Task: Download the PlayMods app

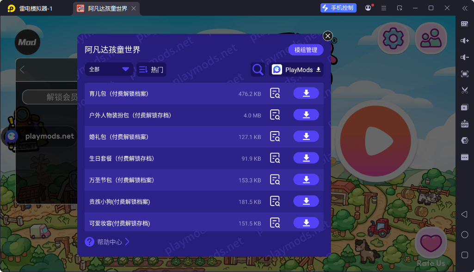Action: pos(296,69)
